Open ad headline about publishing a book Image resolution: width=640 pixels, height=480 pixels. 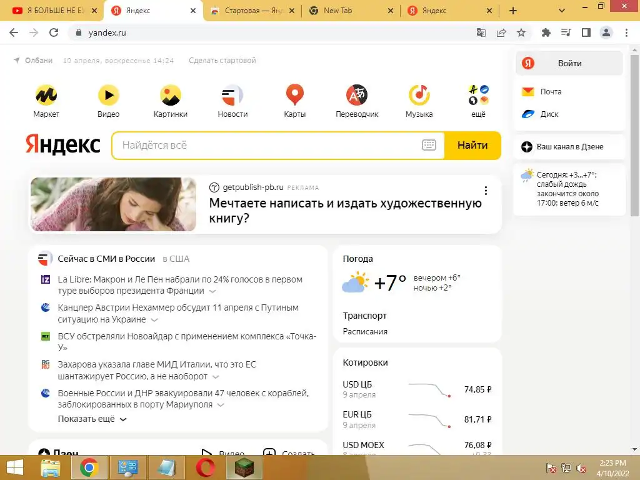[x=345, y=210]
